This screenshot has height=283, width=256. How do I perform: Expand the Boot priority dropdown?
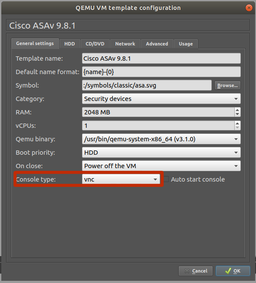coord(161,153)
